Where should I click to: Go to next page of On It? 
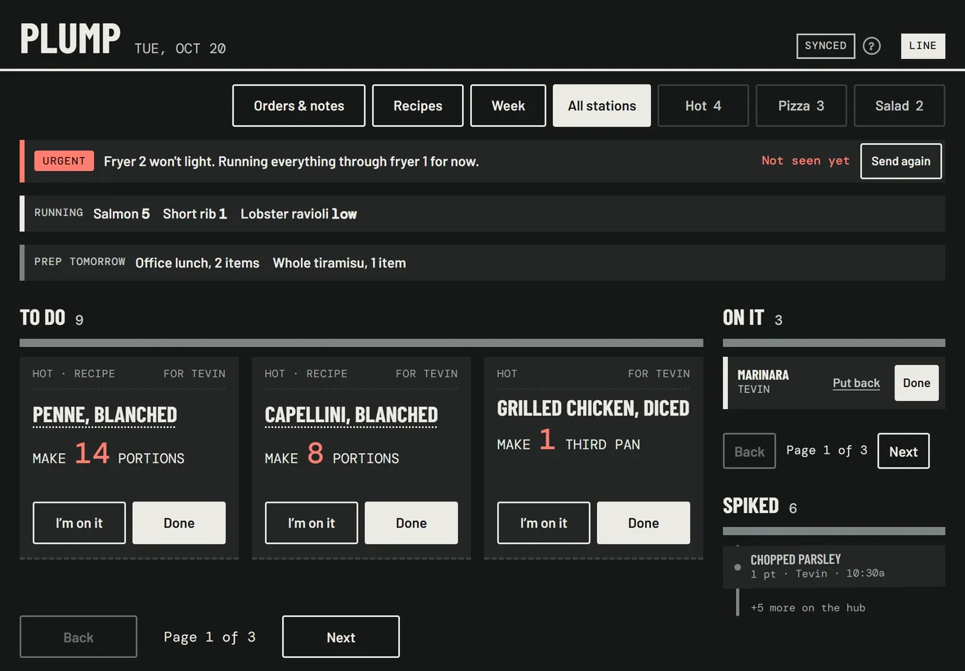(x=903, y=451)
